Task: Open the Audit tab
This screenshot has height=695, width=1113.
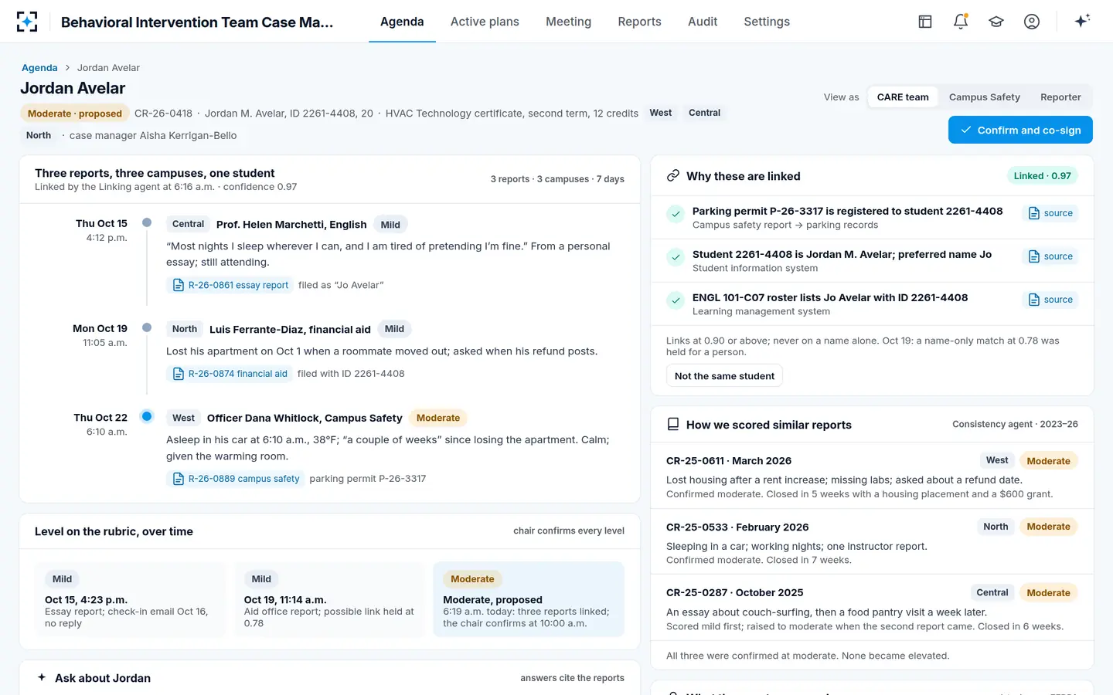Action: pos(703,22)
